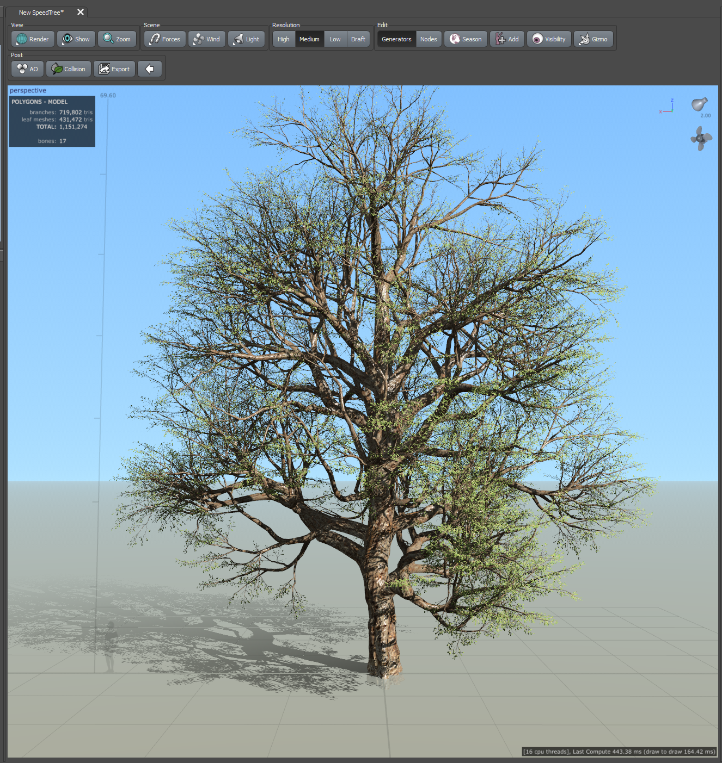Select the Zoom magnifier tool
The height and width of the screenshot is (763, 722).
(x=117, y=39)
